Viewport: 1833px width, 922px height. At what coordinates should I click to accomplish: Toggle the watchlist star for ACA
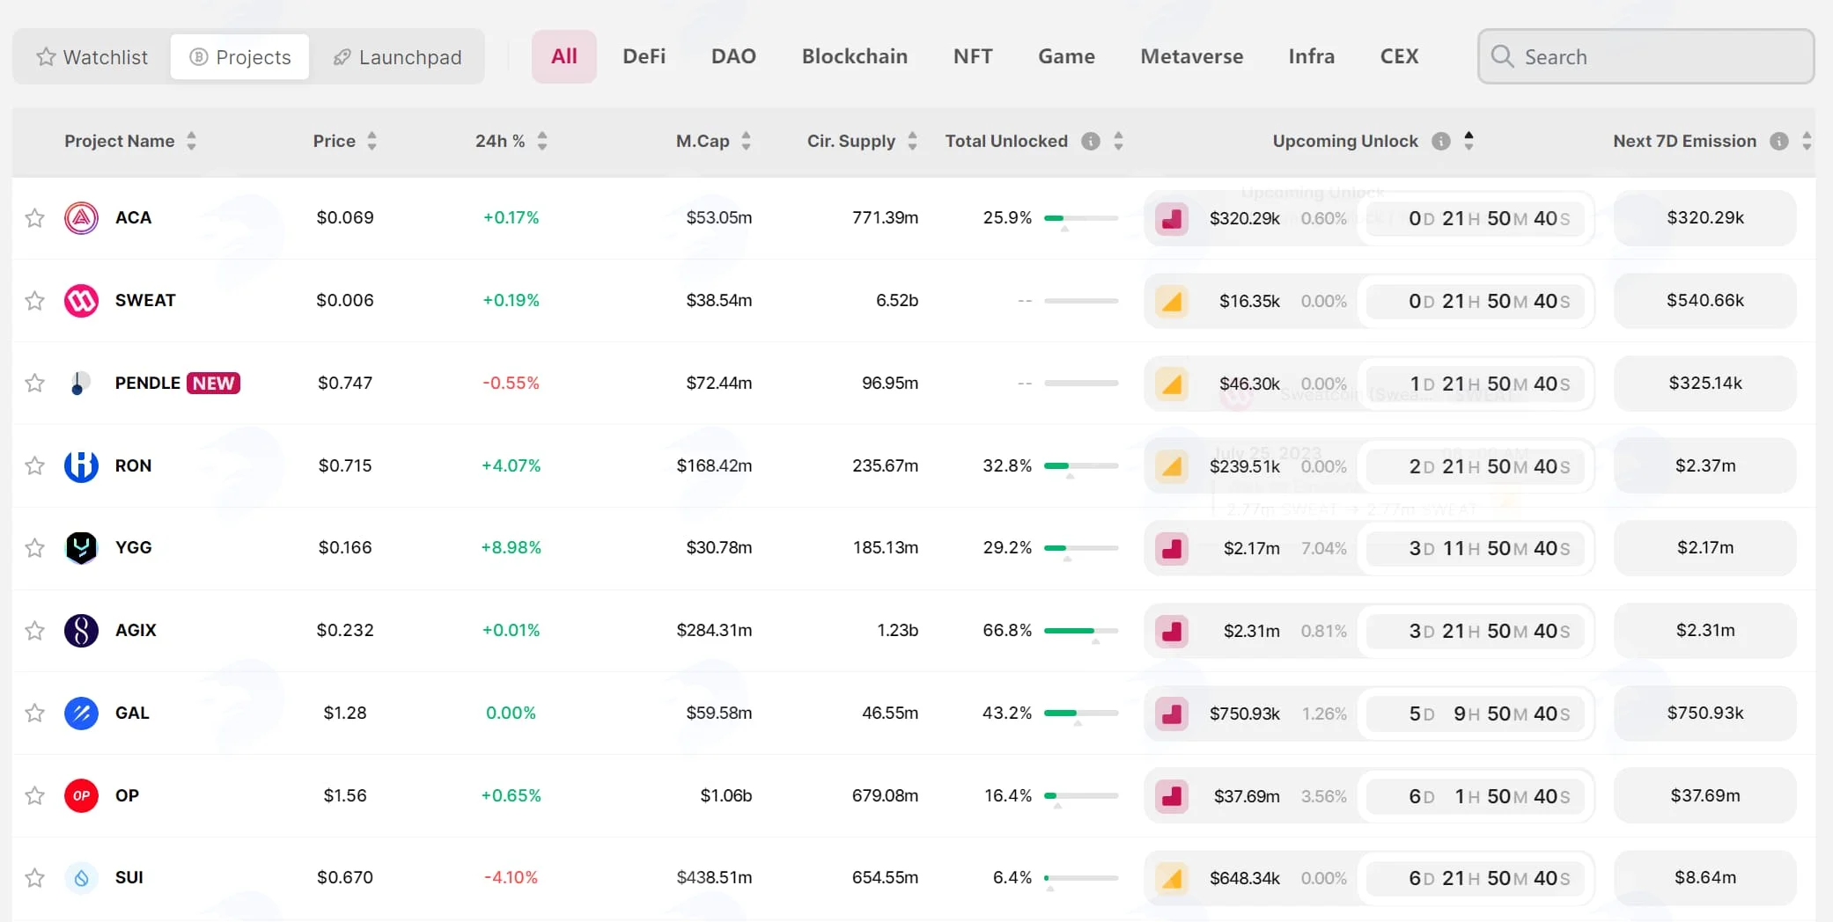pyautogui.click(x=34, y=217)
